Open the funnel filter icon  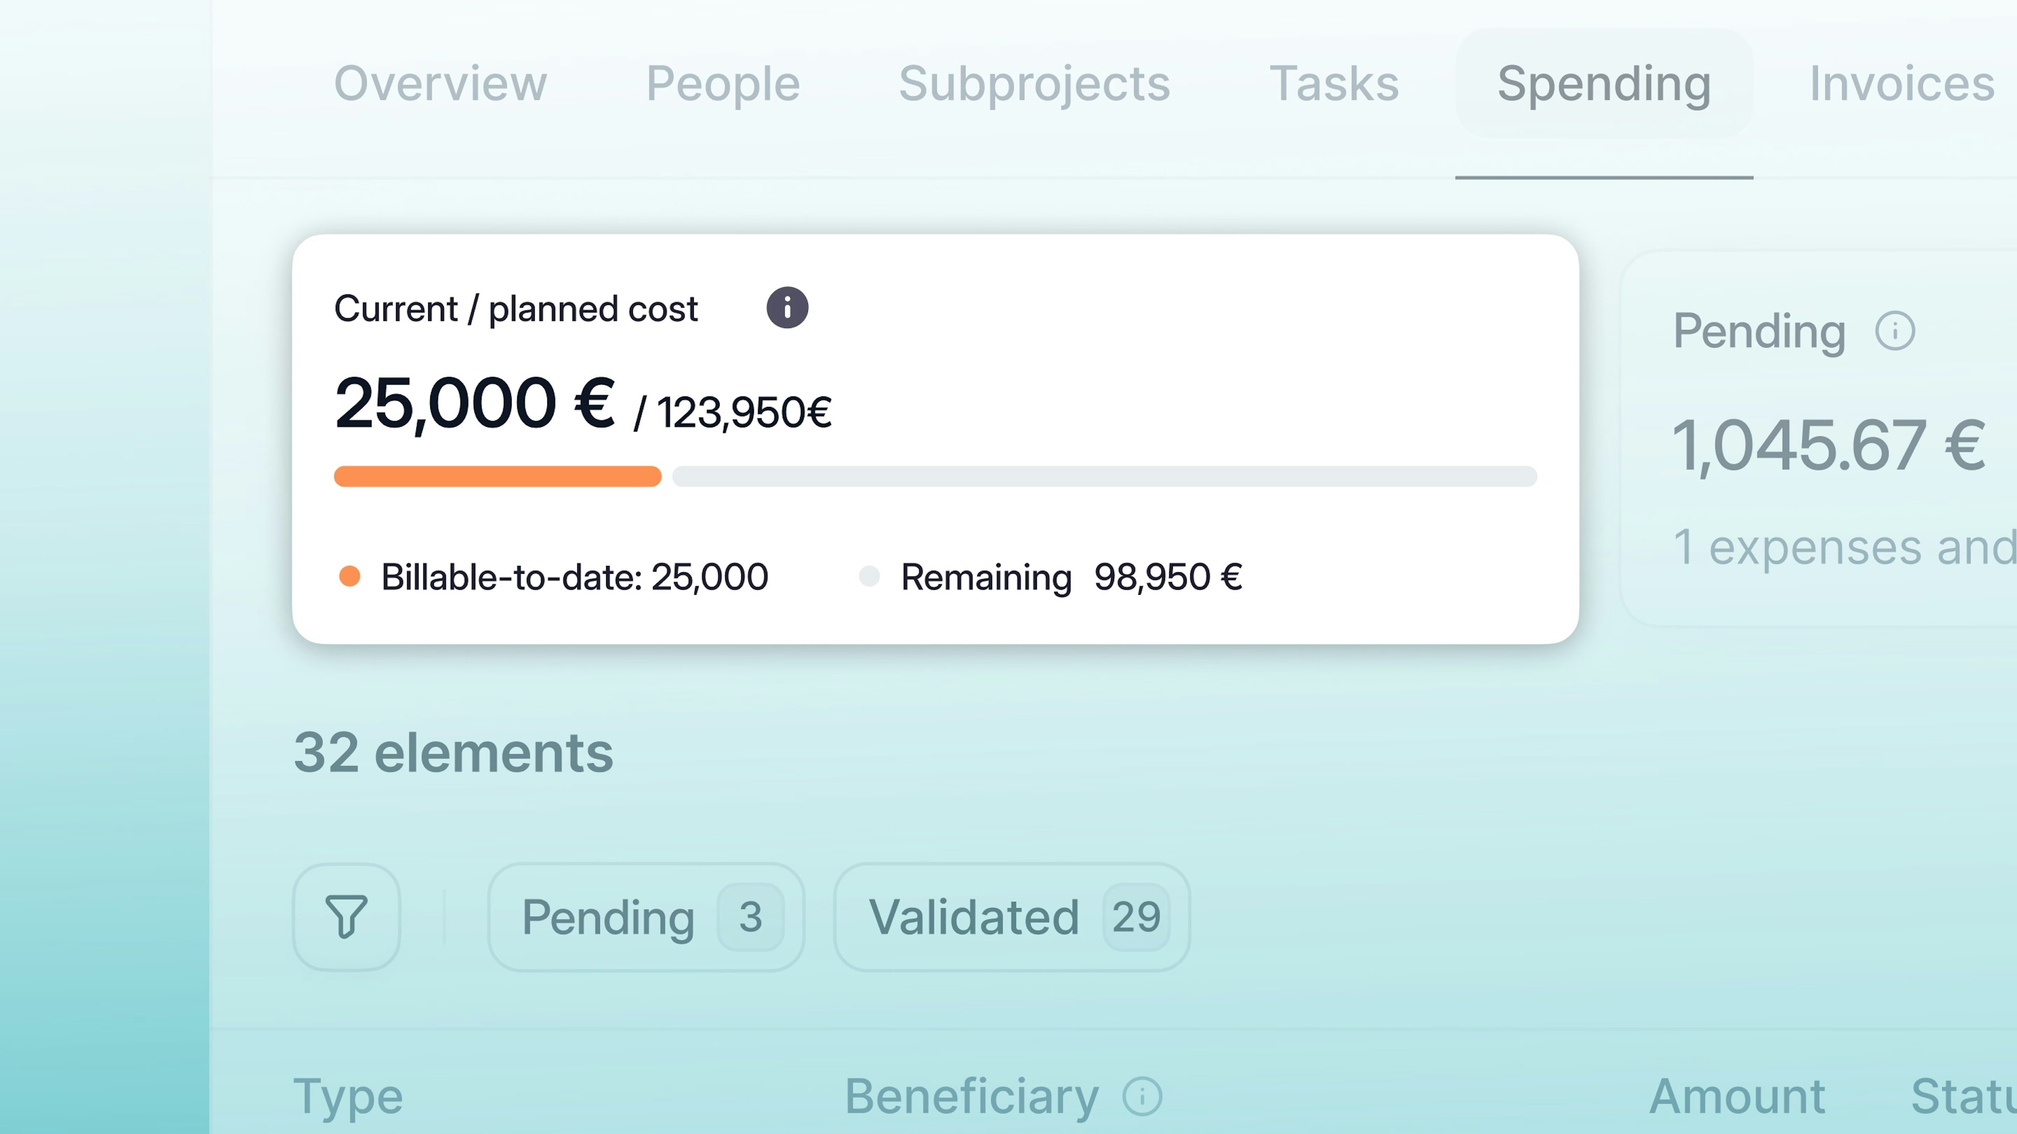pos(346,917)
